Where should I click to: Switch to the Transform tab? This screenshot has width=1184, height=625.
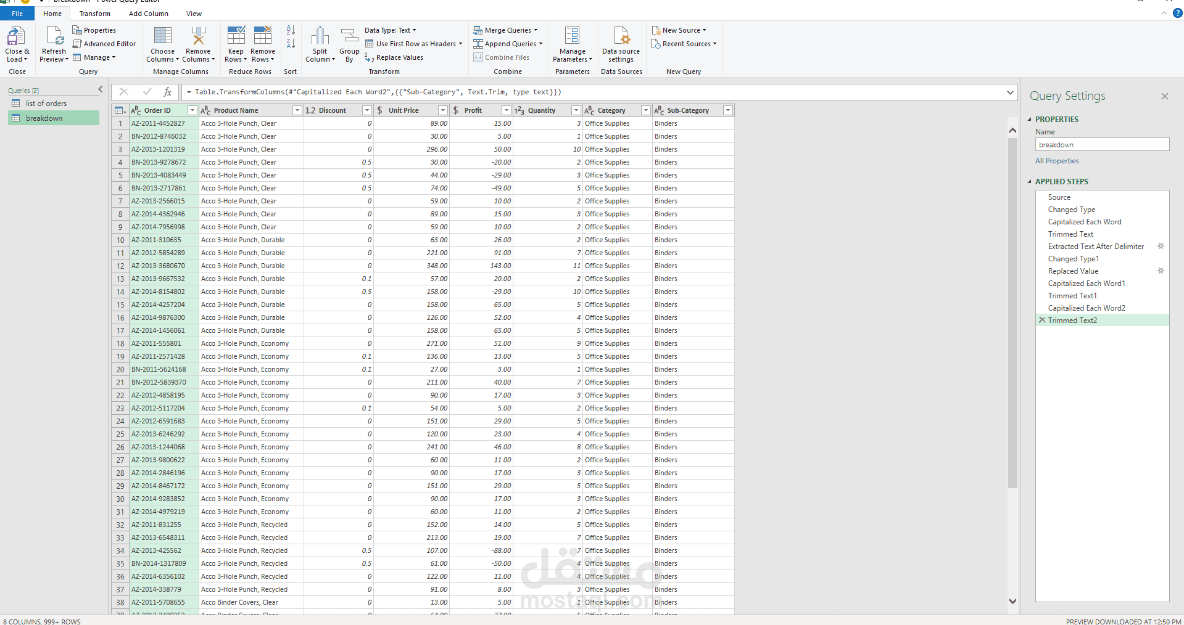coord(94,14)
